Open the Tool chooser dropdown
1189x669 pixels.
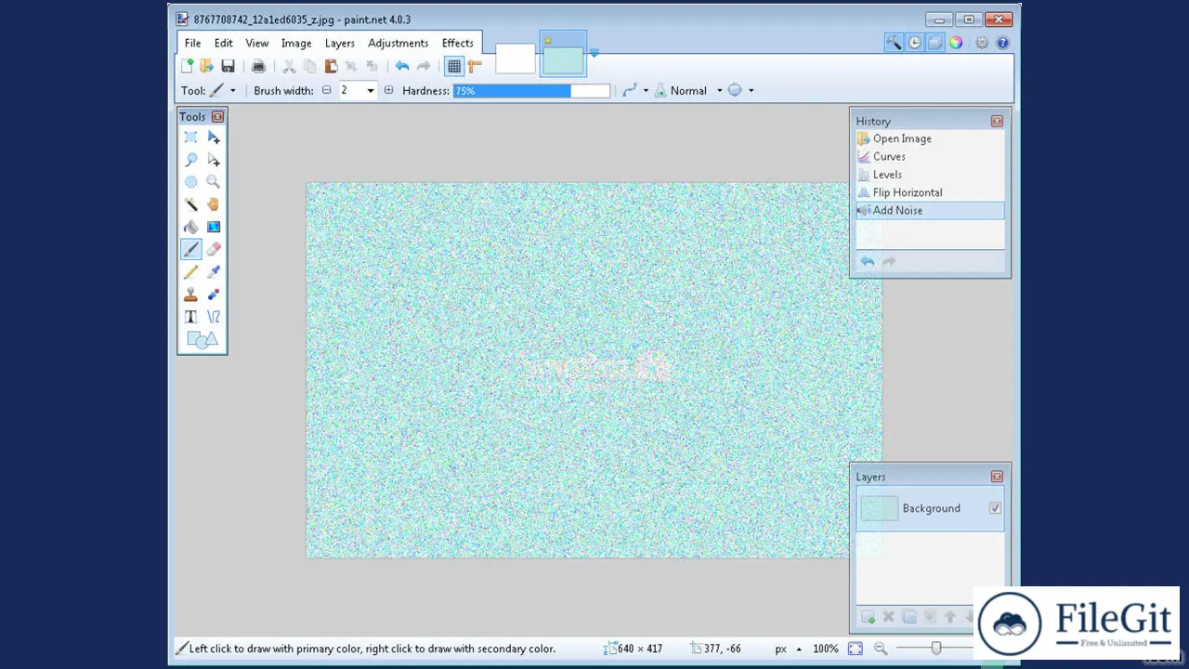[232, 91]
